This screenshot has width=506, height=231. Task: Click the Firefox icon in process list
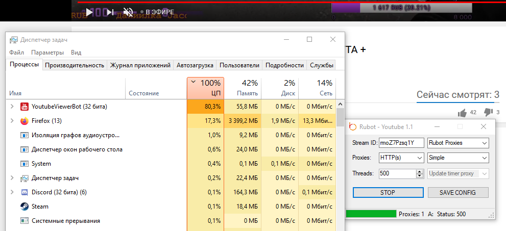[24, 121]
